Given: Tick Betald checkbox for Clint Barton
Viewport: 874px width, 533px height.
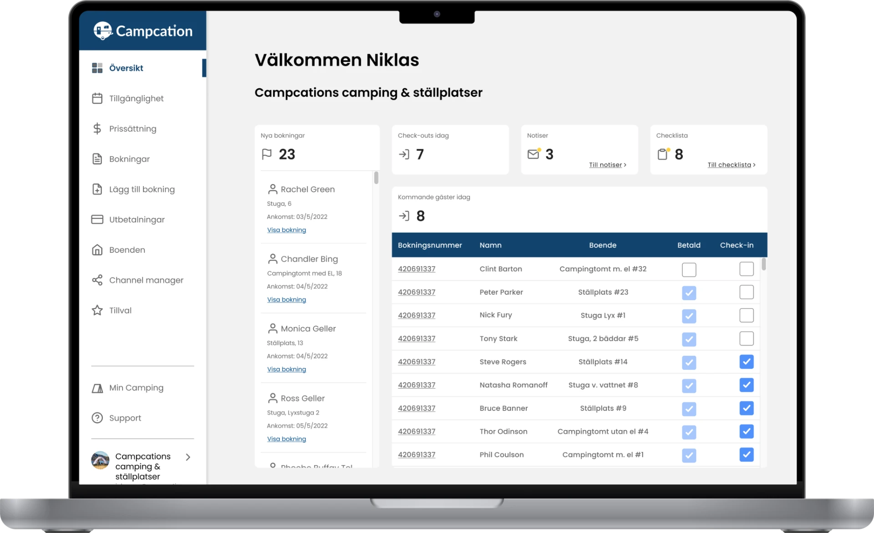Looking at the screenshot, I should point(689,270).
